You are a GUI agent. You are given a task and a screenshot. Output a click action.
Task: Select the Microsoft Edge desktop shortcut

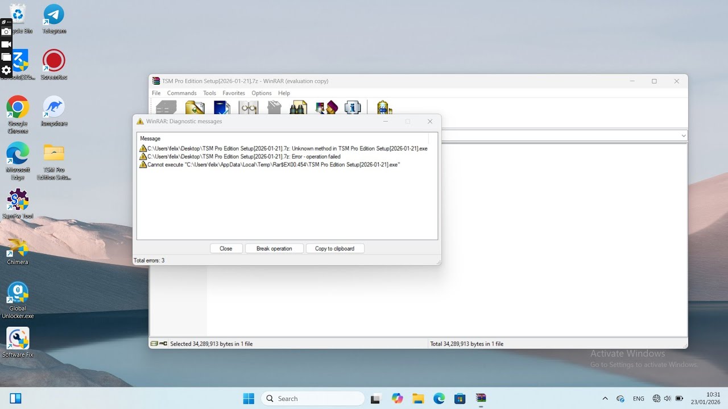coord(18,161)
